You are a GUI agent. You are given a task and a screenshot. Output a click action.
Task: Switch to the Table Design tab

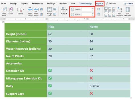86,3
